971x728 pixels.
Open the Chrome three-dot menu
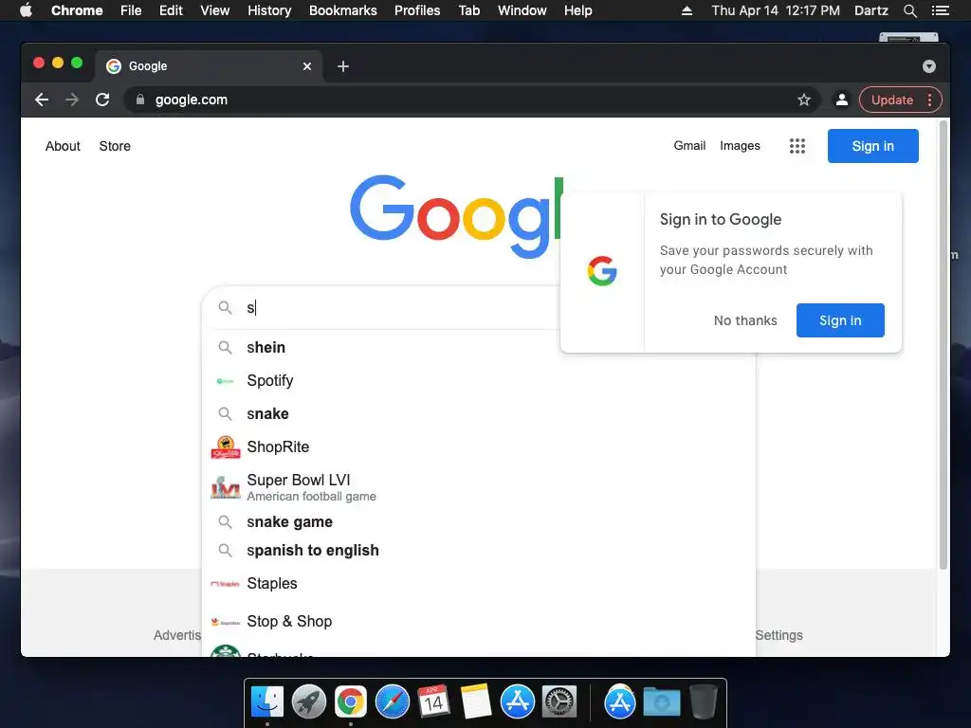tap(929, 100)
